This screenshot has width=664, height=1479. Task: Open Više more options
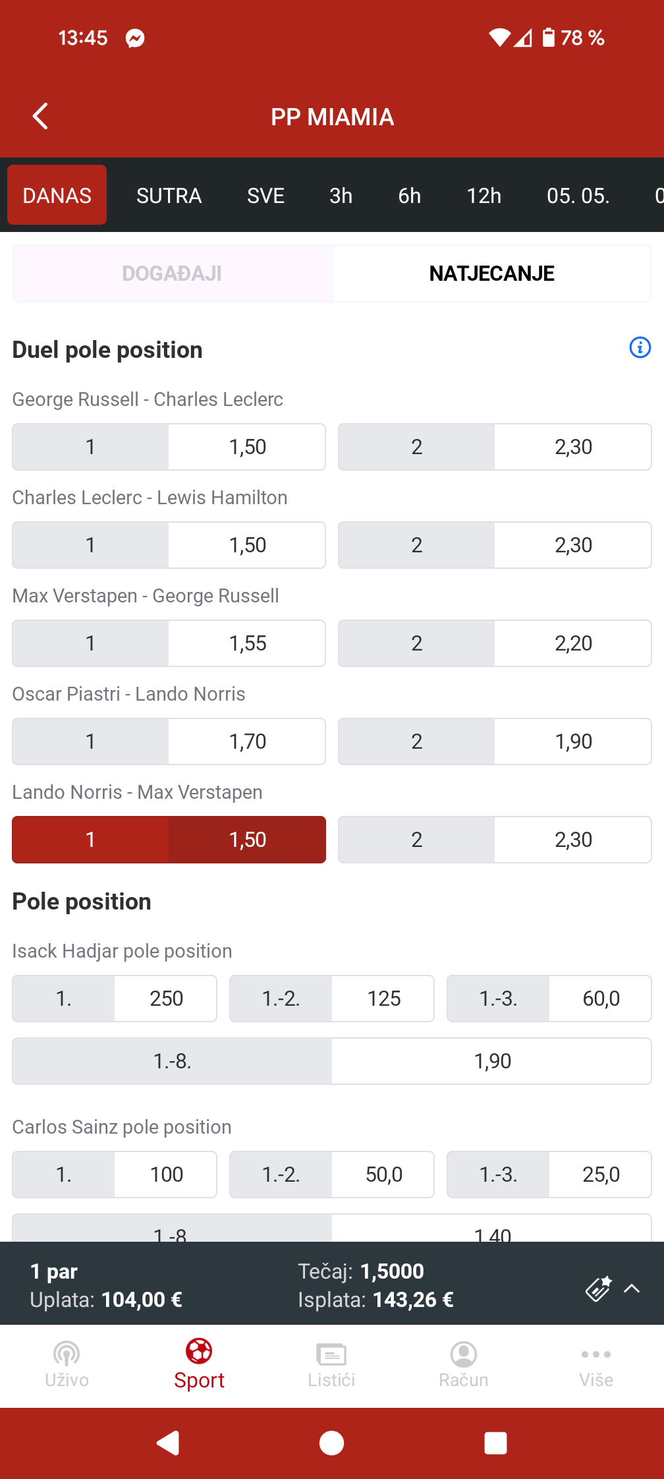(596, 1364)
